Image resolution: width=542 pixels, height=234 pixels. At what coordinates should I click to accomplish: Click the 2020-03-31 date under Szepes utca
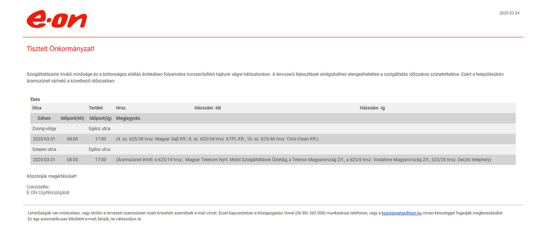[44, 160]
